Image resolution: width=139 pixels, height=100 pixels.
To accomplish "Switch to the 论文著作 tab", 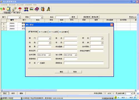I will pos(64,32).
